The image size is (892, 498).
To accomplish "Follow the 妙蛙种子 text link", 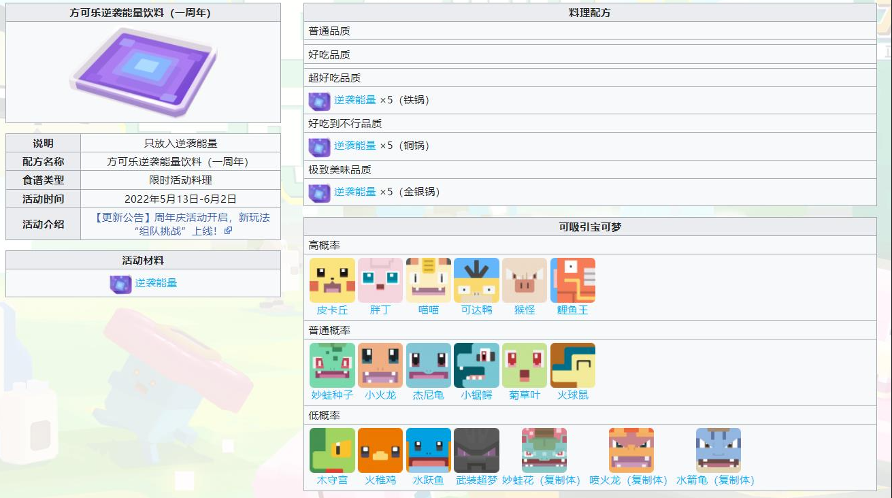I will tap(332, 395).
